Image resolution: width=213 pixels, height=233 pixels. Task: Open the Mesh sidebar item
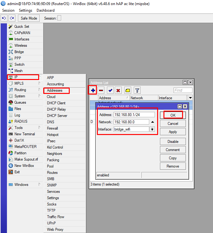[x=25, y=71]
